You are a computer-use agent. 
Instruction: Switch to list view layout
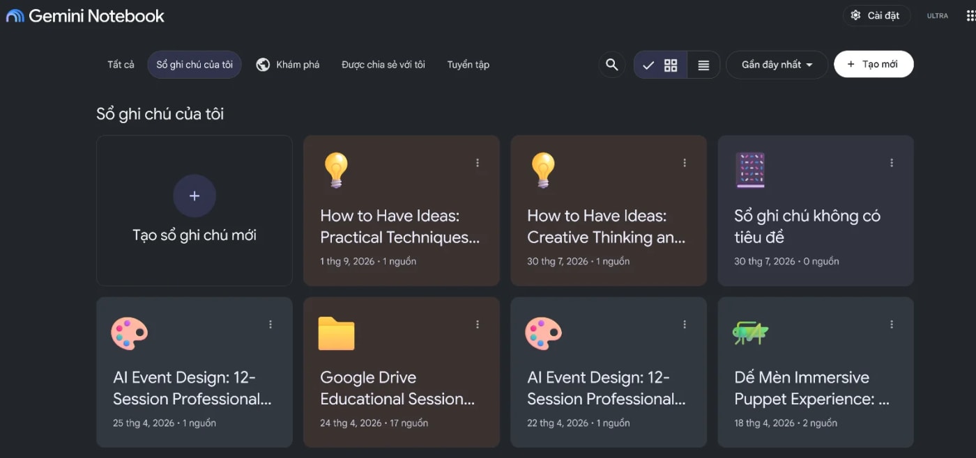(703, 65)
